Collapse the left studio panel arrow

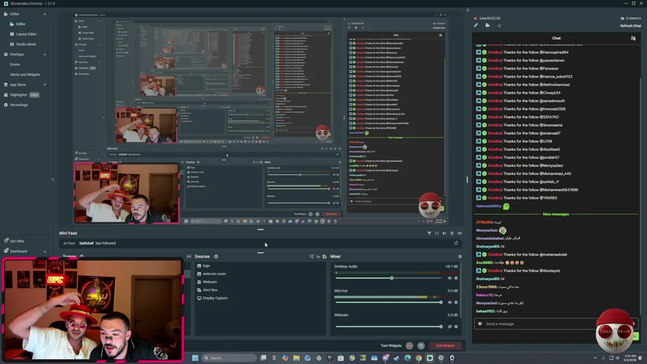53,179
